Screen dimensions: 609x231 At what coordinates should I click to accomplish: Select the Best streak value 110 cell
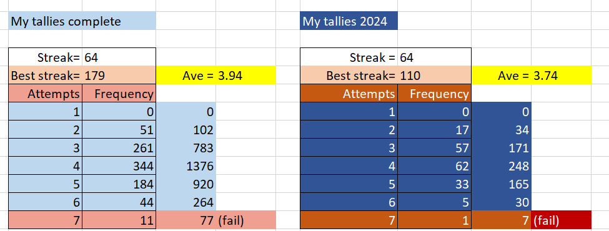434,76
